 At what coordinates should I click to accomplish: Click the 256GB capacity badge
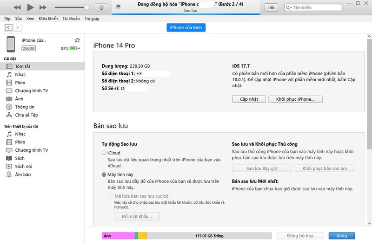point(29,48)
